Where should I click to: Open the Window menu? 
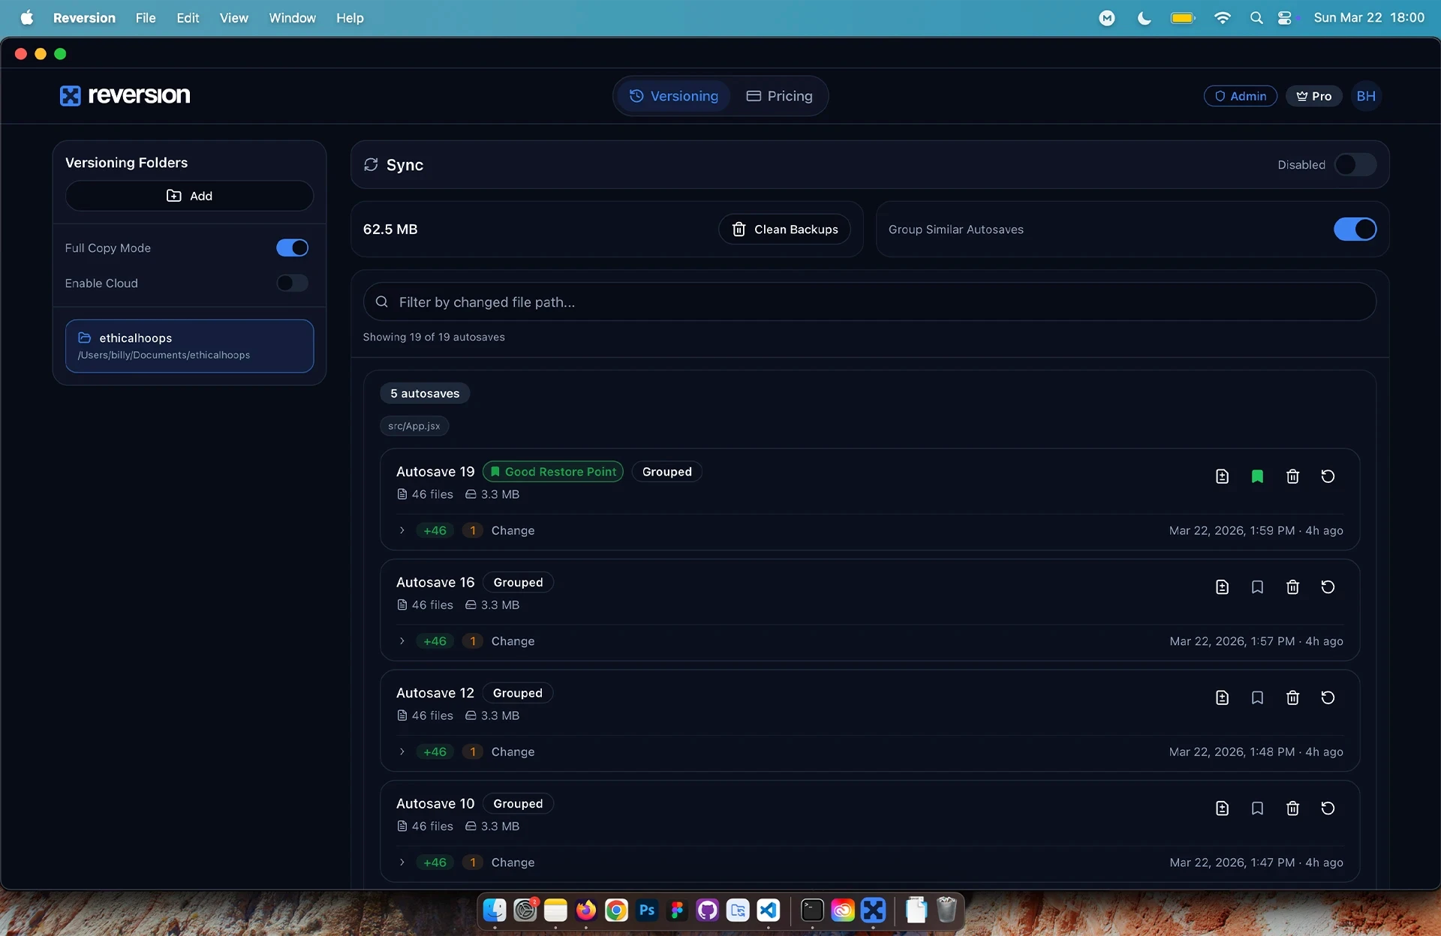coord(292,18)
